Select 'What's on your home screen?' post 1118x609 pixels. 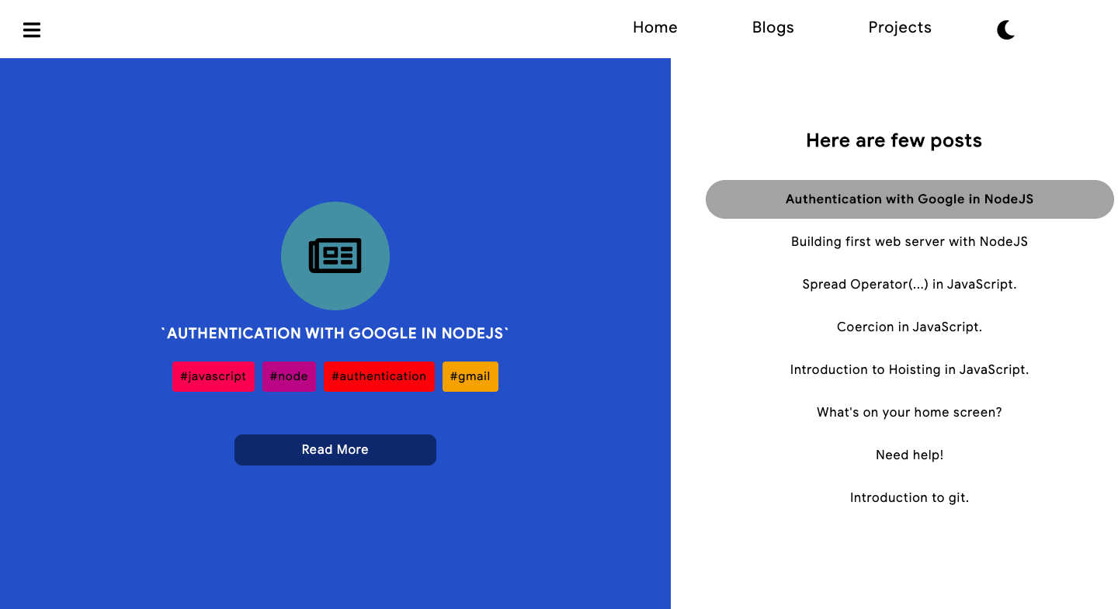pos(909,412)
